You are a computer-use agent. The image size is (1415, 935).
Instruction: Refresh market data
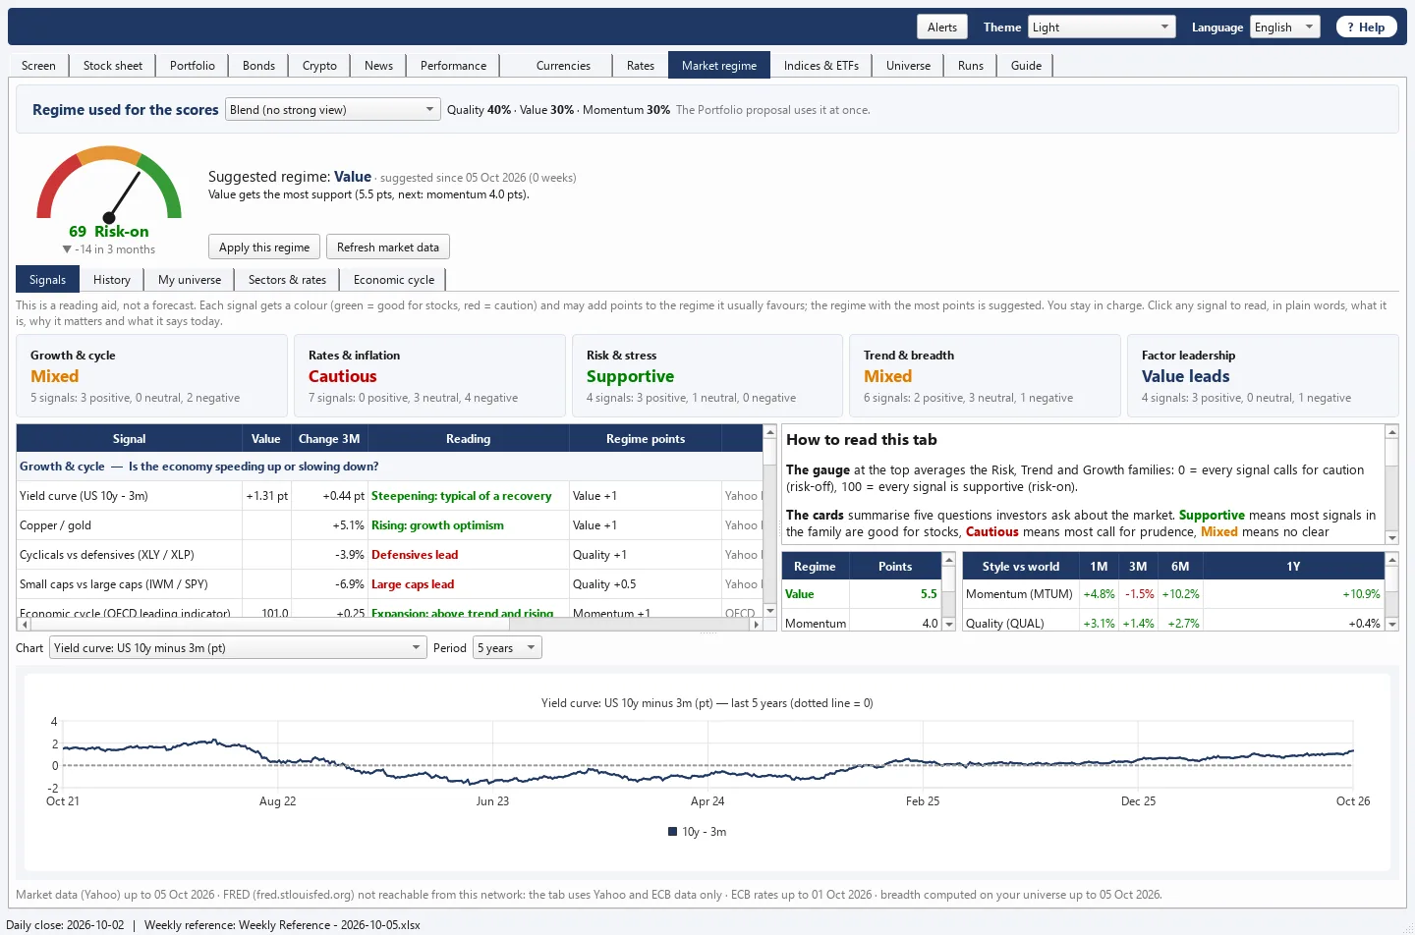(388, 247)
